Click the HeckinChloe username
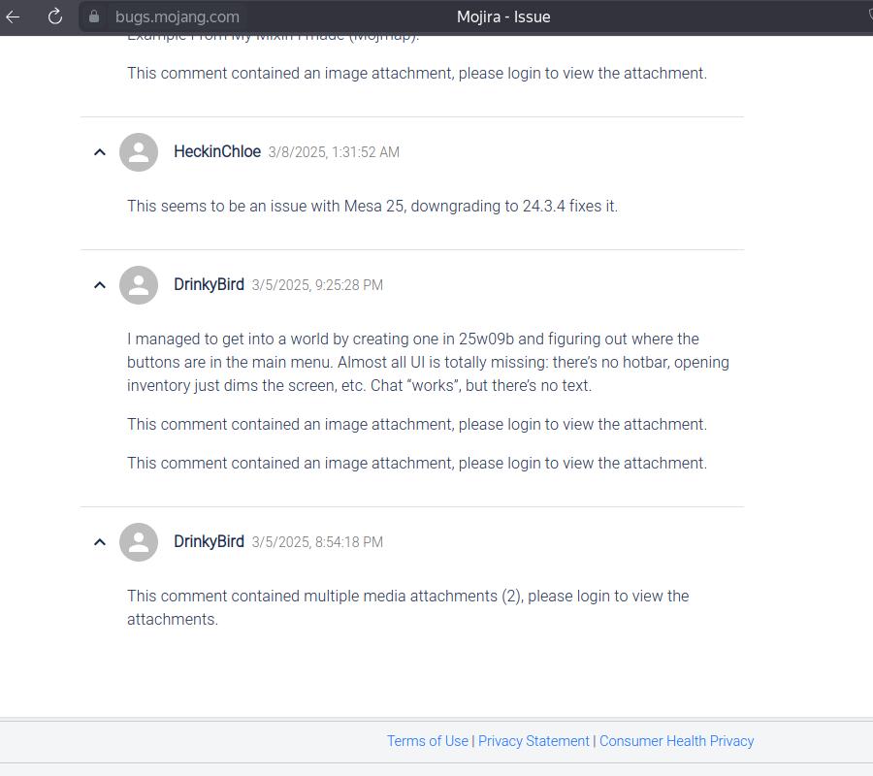This screenshot has height=776, width=873. click(217, 151)
